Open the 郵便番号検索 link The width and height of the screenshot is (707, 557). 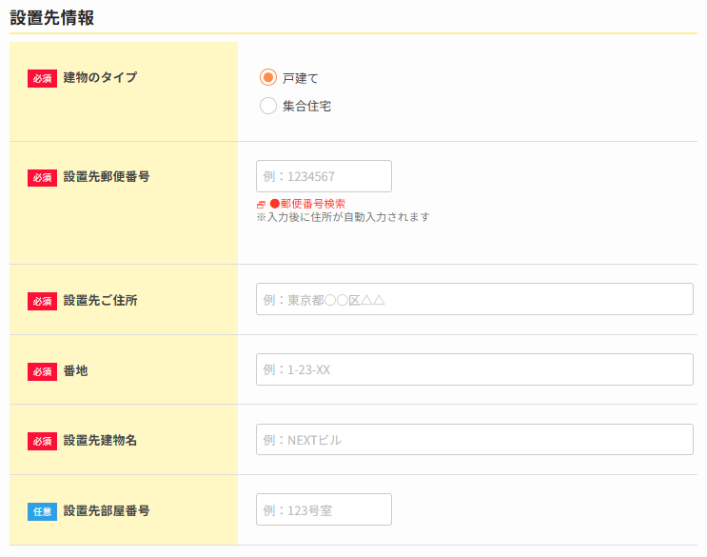(306, 204)
